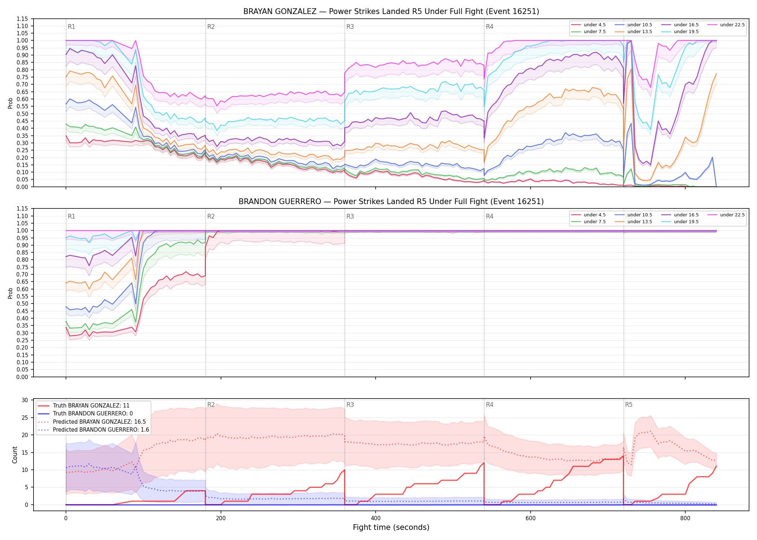Click x-axis tick label 800
Screen dimensions: 757x540
(x=685, y=518)
